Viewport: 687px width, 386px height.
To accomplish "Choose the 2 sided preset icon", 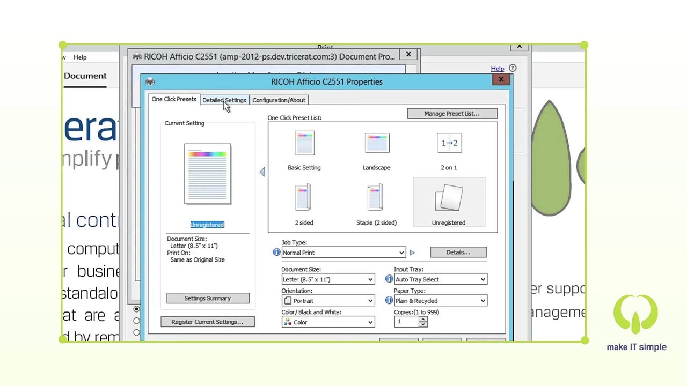I will tap(303, 198).
